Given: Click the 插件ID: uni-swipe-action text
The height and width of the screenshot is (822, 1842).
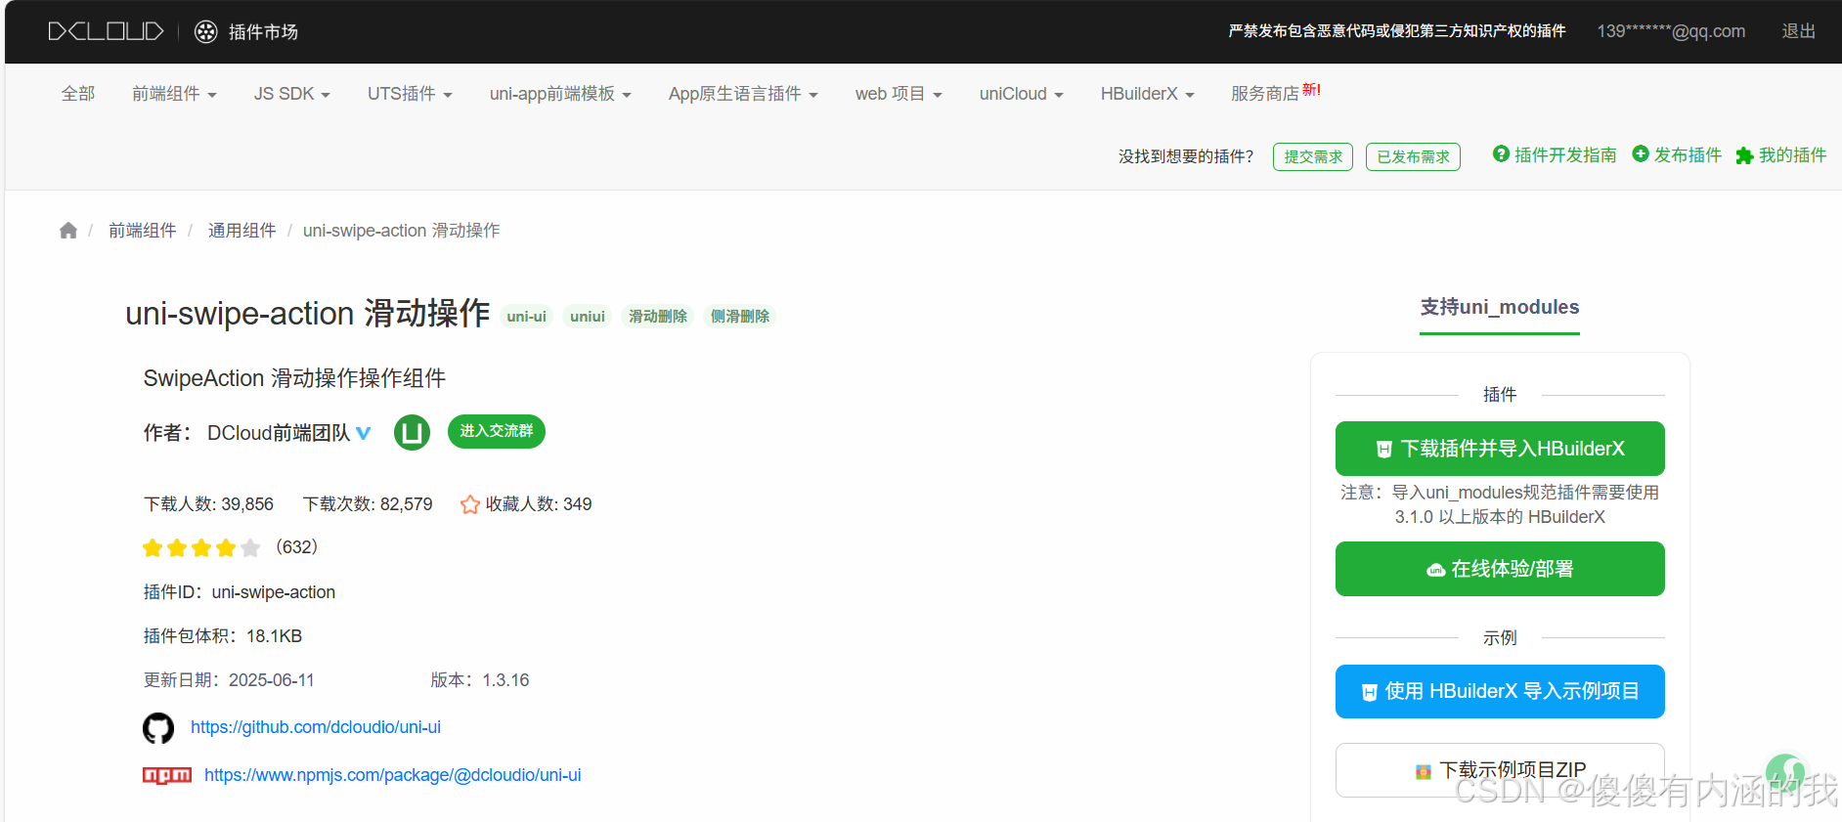Looking at the screenshot, I should click(x=240, y=592).
